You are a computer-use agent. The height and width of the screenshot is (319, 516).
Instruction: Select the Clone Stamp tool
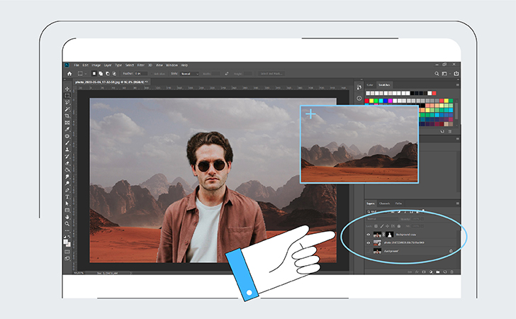pyautogui.click(x=67, y=150)
